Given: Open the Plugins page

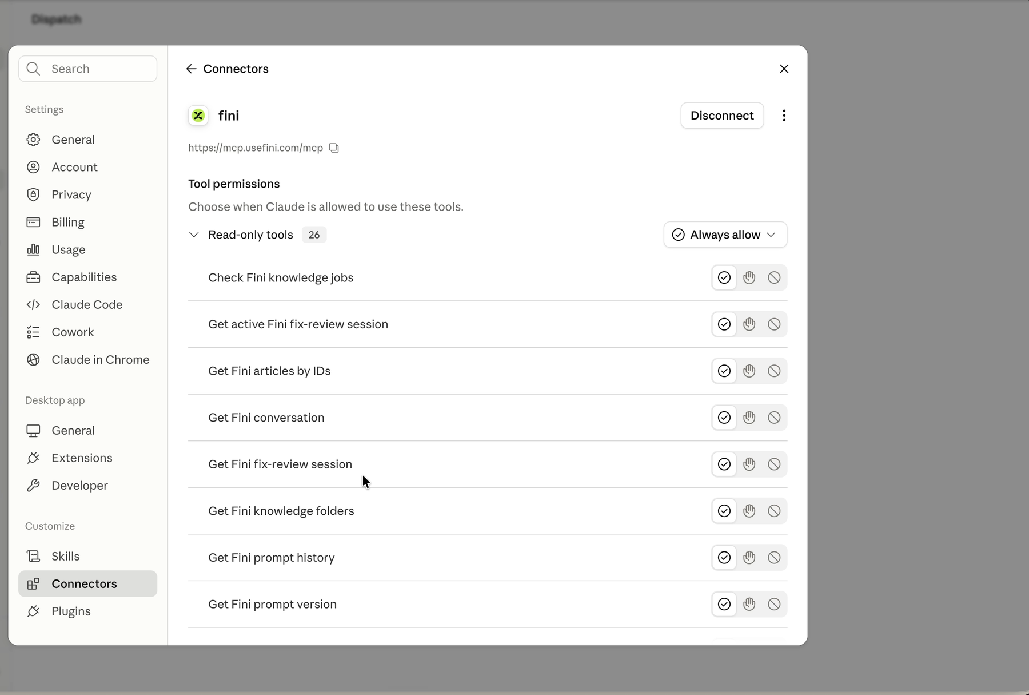Looking at the screenshot, I should pos(87,611).
